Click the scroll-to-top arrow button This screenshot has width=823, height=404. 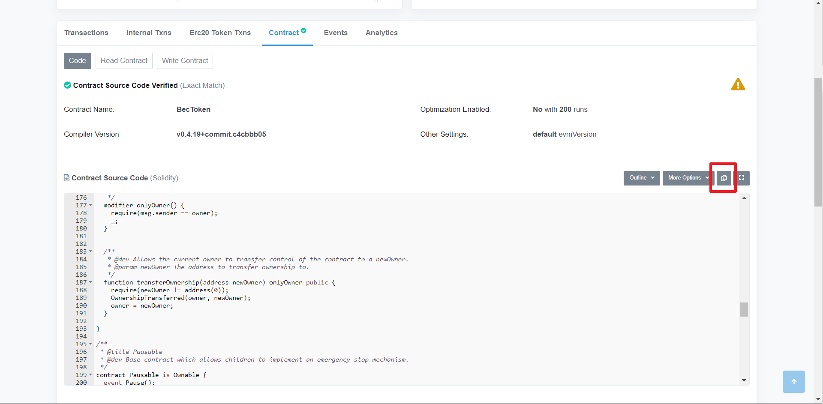(x=793, y=381)
